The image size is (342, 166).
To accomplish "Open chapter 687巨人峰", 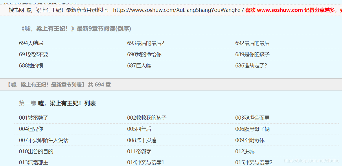I will [139, 66].
